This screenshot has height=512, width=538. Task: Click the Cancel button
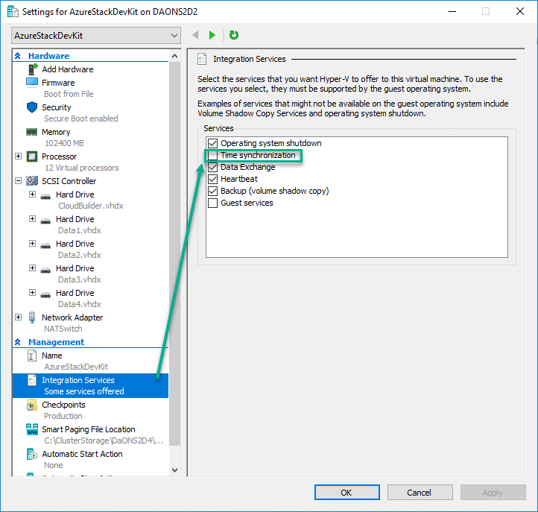tap(420, 493)
